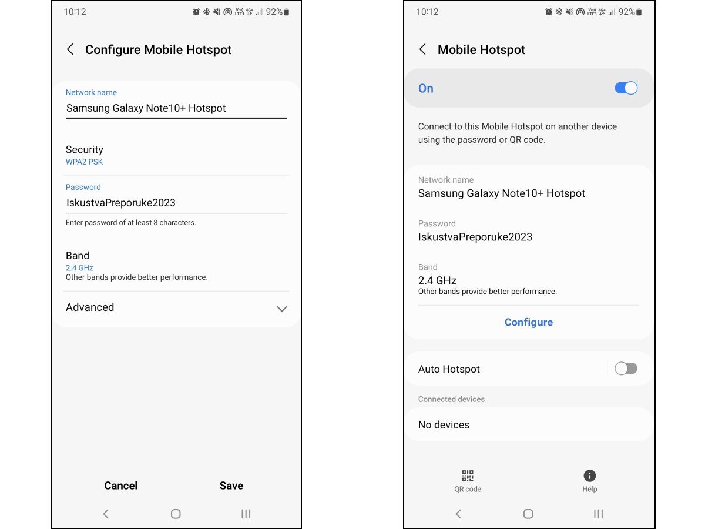Enable Auto Hotspot toggle
Screen dimensions: 705x529
626,369
